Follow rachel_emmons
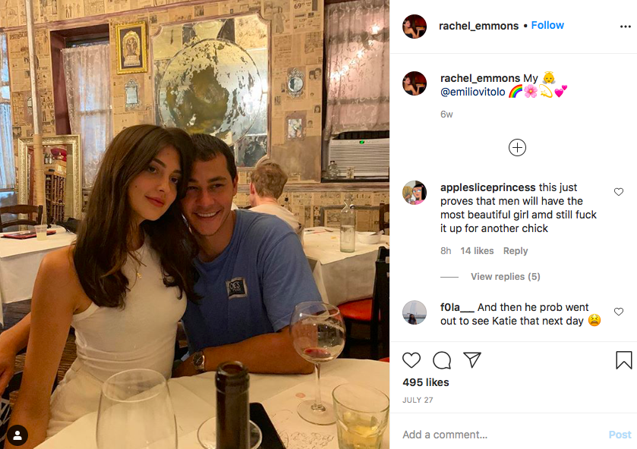The height and width of the screenshot is (449, 637). (547, 25)
